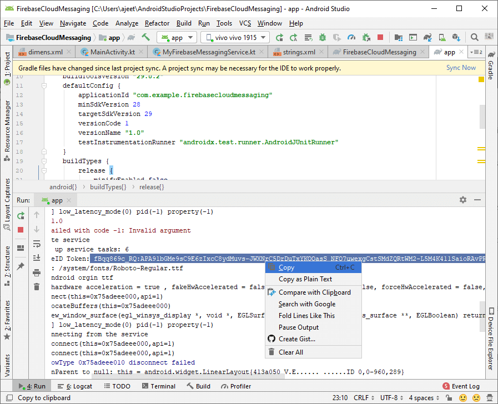Click buildTypes{} in the editor breadcrumb
Screen dimensions: 498x404
tap(108, 187)
